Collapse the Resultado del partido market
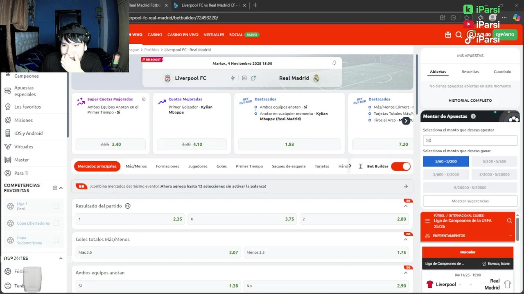524x294 pixels. coord(406,206)
